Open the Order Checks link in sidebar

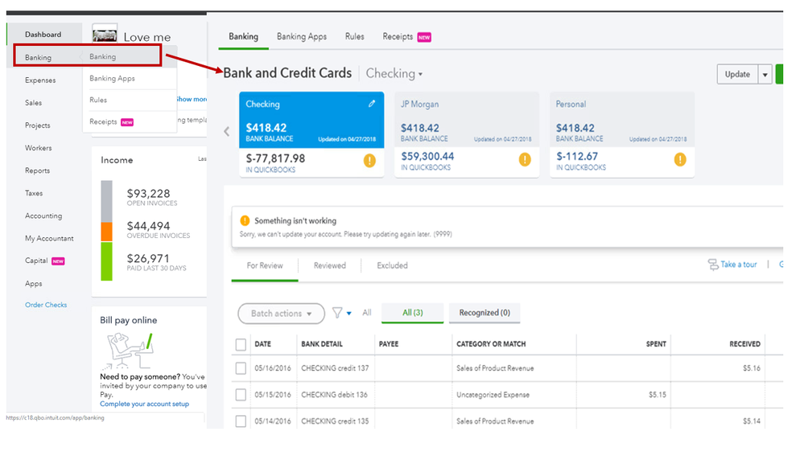46,306
